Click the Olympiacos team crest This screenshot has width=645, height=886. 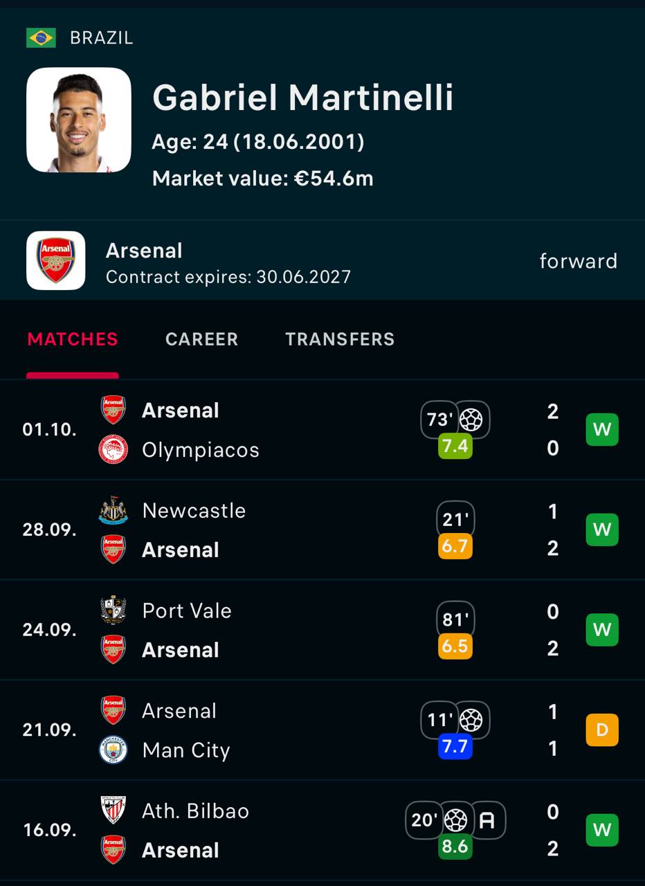[x=113, y=450]
